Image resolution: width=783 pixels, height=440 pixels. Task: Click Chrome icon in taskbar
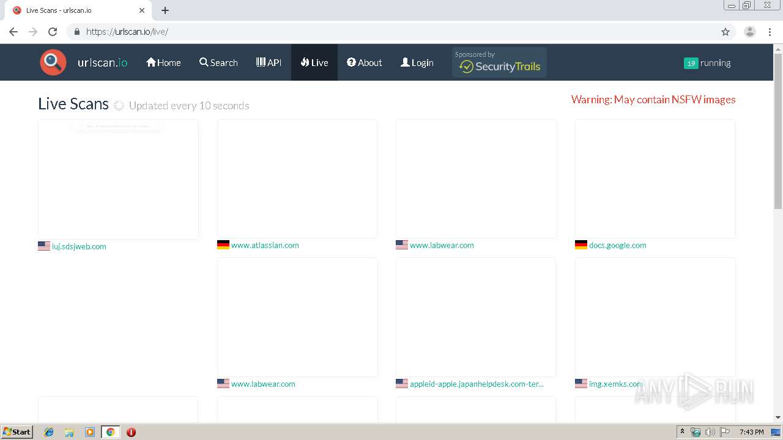(111, 432)
